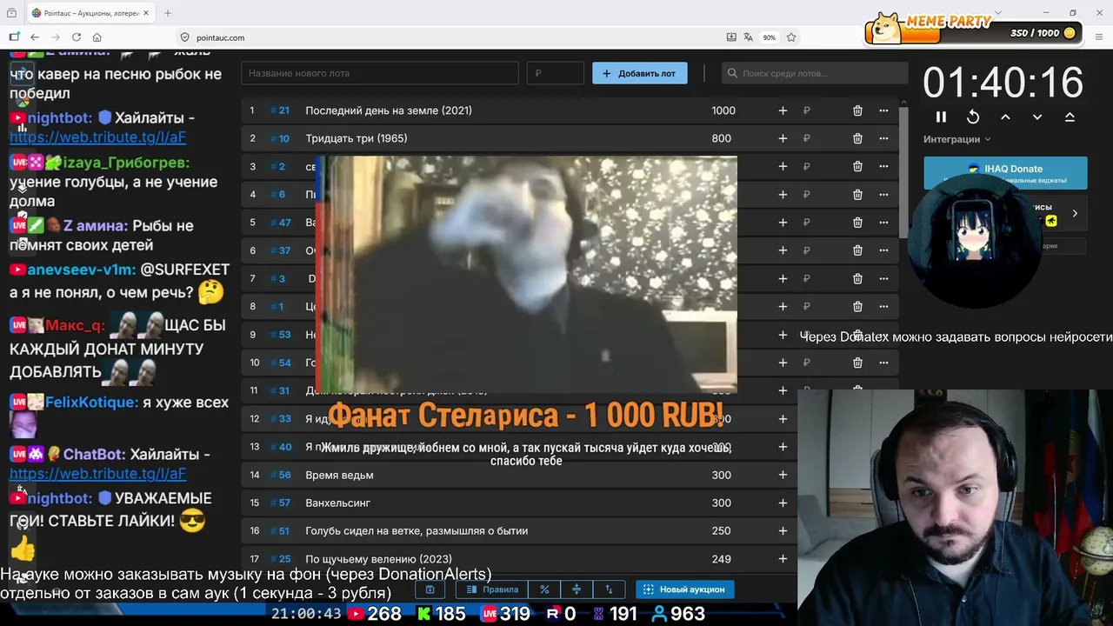Add amount to lot Время ведьм

783,475
